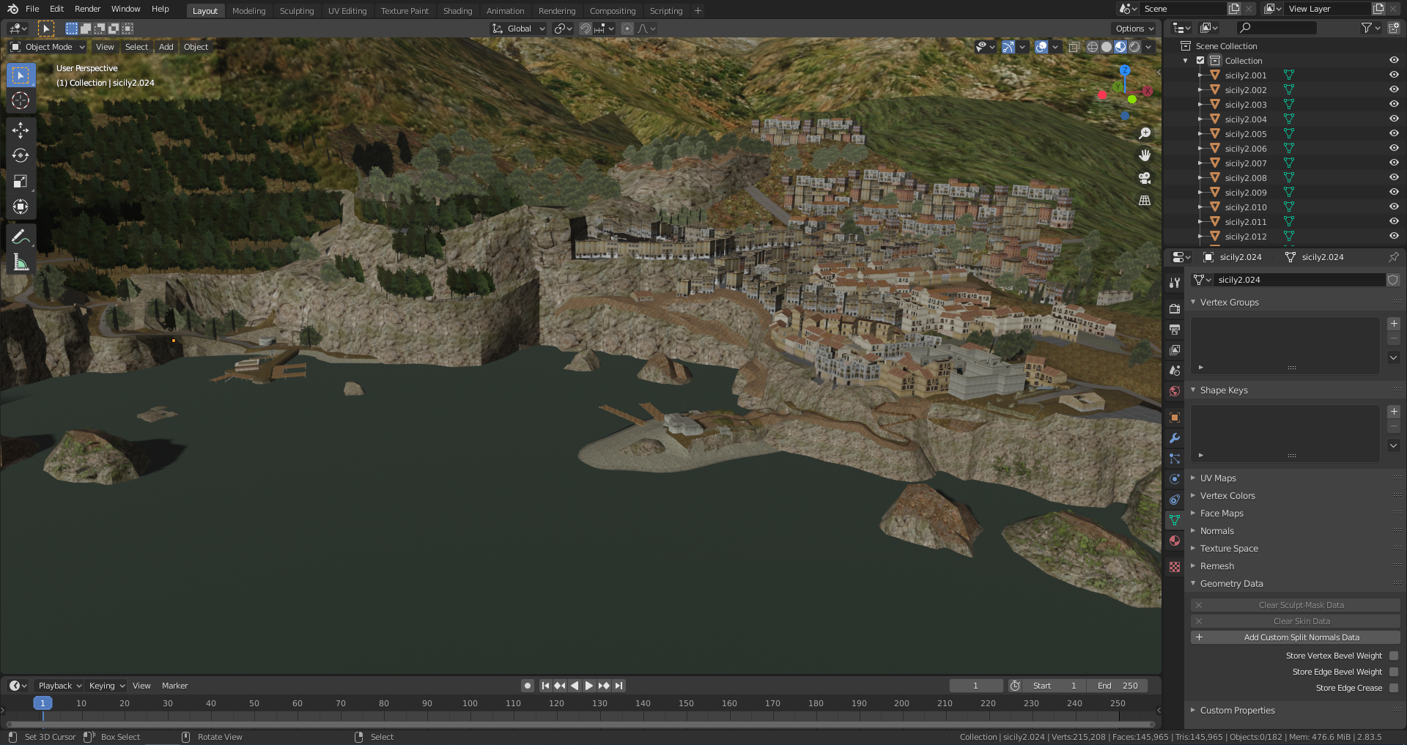Expand the UV Maps panel
The image size is (1407, 745).
pos(1218,478)
